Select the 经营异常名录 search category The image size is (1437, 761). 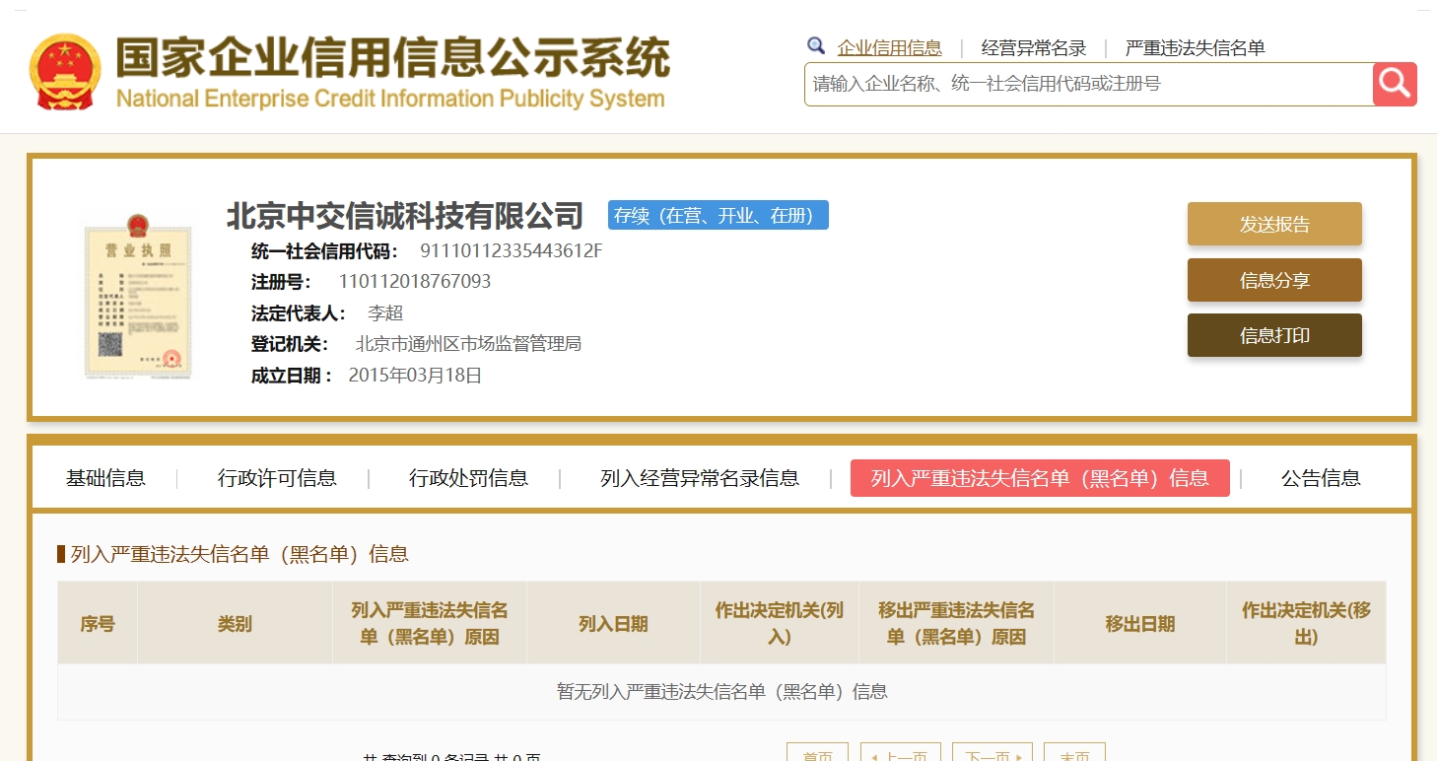pyautogui.click(x=1034, y=47)
